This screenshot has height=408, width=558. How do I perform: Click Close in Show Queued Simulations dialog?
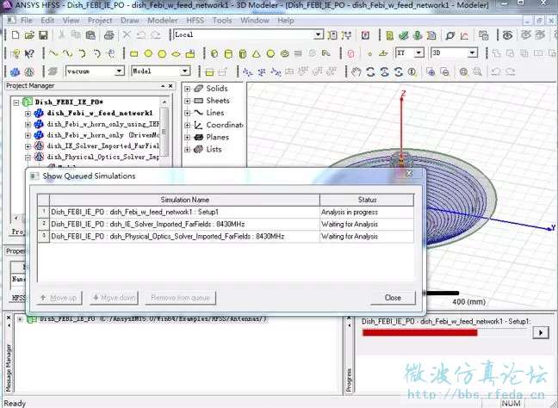point(393,298)
